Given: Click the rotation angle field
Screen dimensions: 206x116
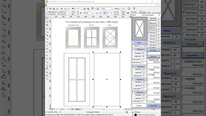Looking at the screenshot, I should [89, 13].
